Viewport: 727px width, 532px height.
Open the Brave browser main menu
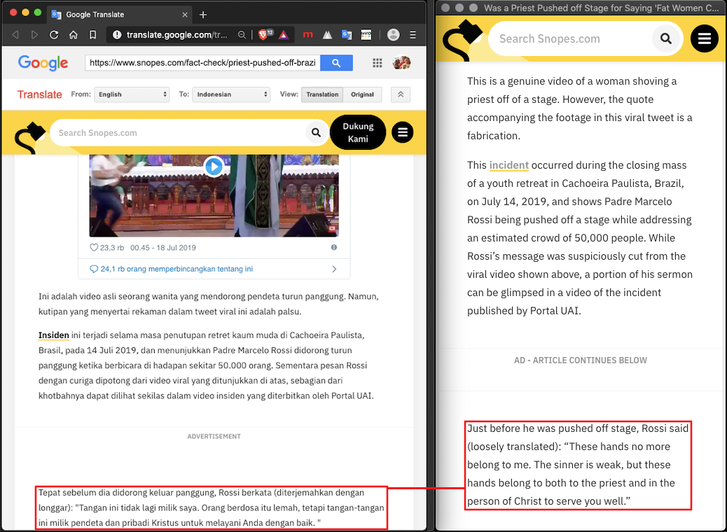tap(413, 34)
